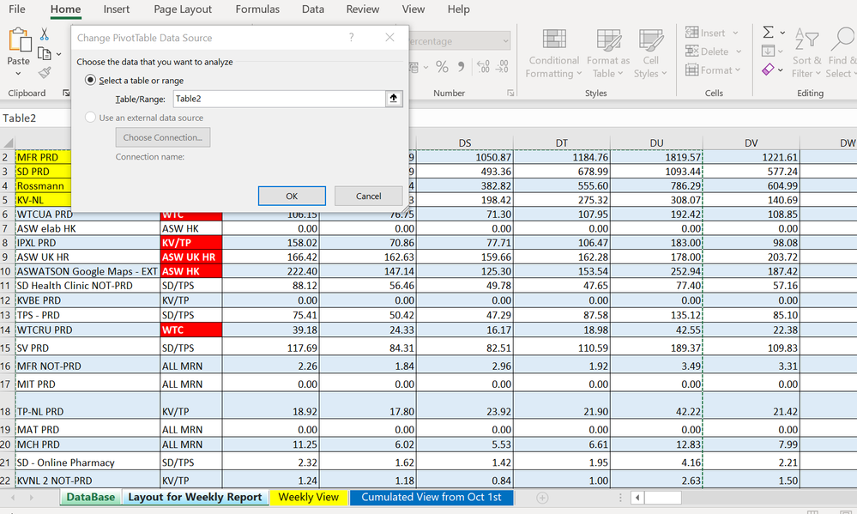
Task: Apply Comma Style format
Action: 462,67
